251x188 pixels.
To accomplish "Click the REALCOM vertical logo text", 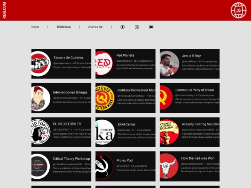I will click(4, 10).
